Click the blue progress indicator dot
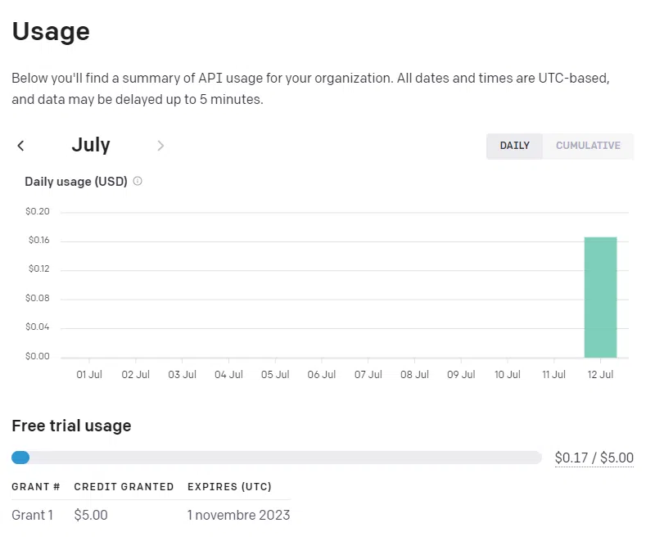Screen dimensions: 655x541 pos(20,457)
